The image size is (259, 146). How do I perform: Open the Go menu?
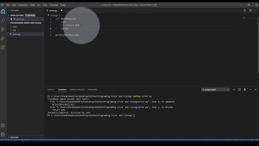(39, 5)
